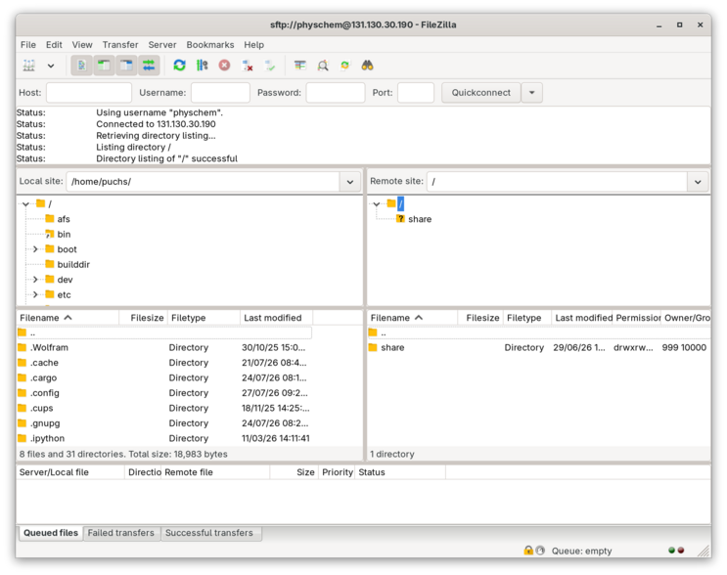Open the View menu
This screenshot has height=575, width=727.
pyautogui.click(x=82, y=44)
